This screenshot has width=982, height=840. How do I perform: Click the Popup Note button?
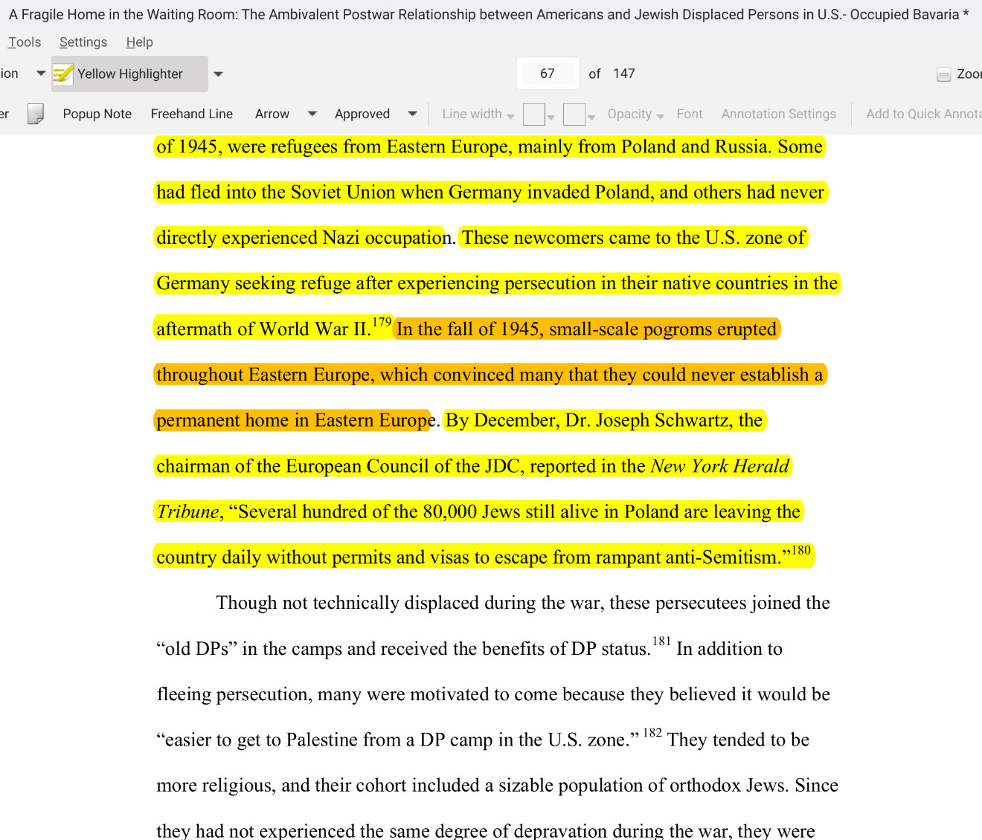tap(97, 114)
